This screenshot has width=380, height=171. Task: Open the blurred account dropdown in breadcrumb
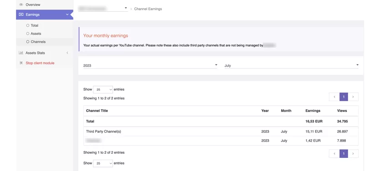pos(103,9)
